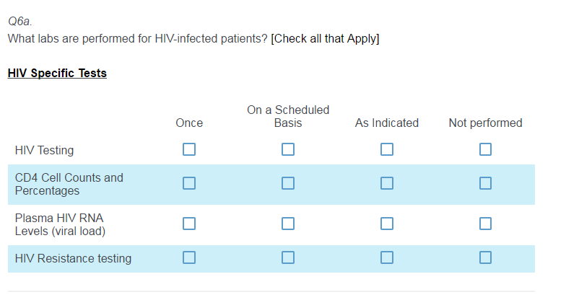
Task: Check 'On a Scheduled Basis' for Plasma HIV RNA
Action: pos(288,224)
